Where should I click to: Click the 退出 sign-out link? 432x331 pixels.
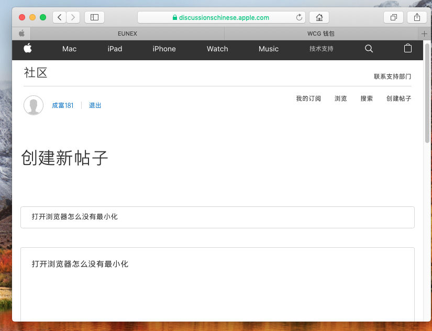(95, 105)
